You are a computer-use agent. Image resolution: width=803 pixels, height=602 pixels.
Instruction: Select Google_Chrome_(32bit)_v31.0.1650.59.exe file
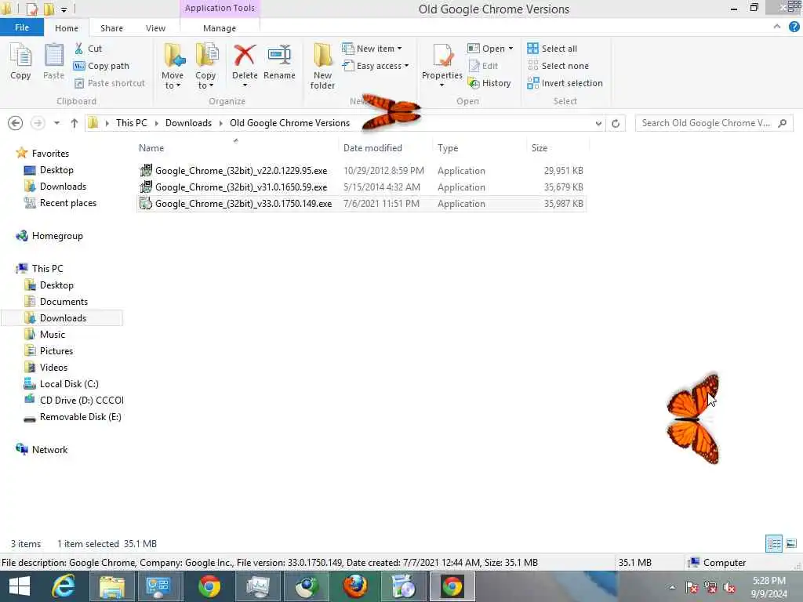(x=361, y=187)
